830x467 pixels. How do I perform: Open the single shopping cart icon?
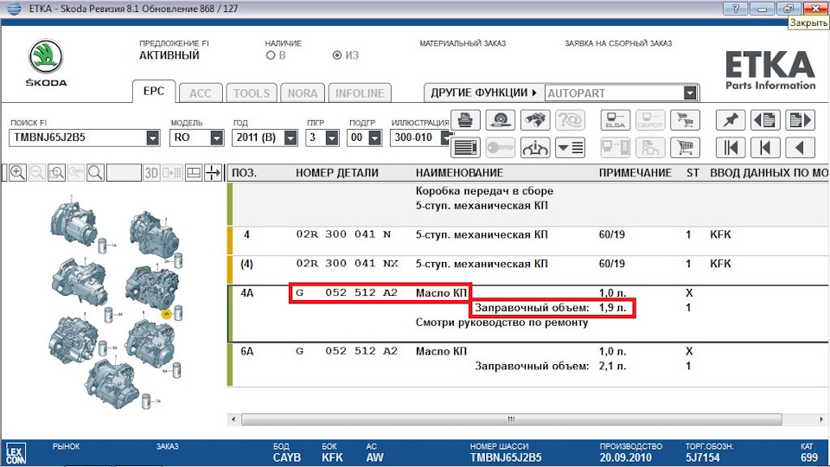pos(685,148)
